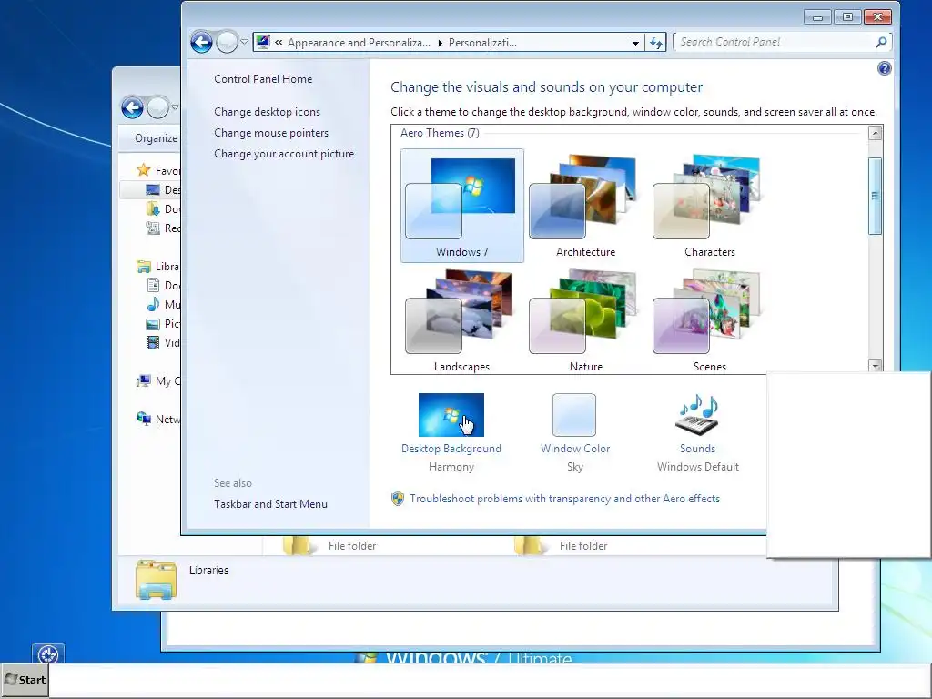Select Music library in Explorer sidebar
The width and height of the screenshot is (932, 699).
point(163,304)
